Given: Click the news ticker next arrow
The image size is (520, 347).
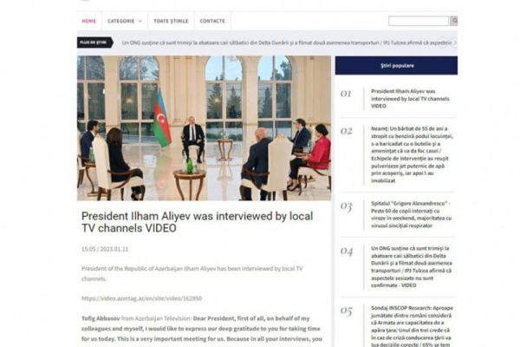Looking at the screenshot, I should (455, 43).
